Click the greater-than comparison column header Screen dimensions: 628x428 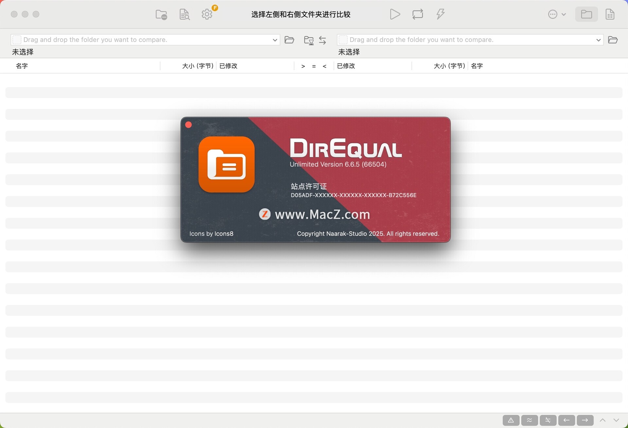click(303, 66)
